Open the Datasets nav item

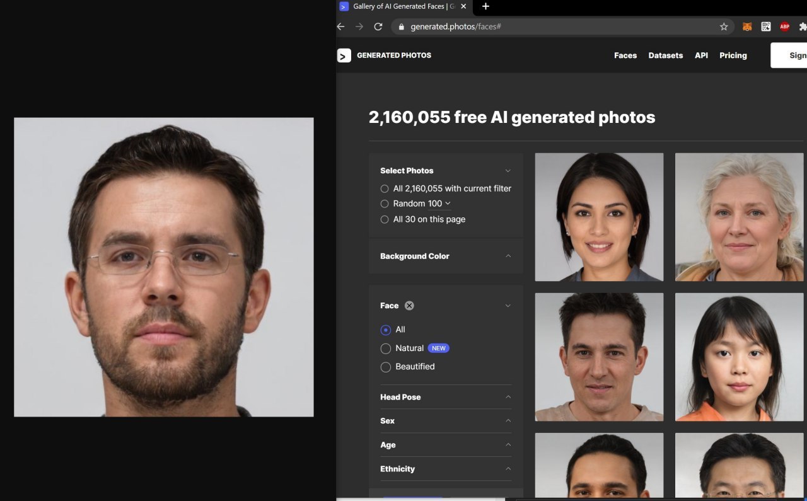click(x=666, y=55)
